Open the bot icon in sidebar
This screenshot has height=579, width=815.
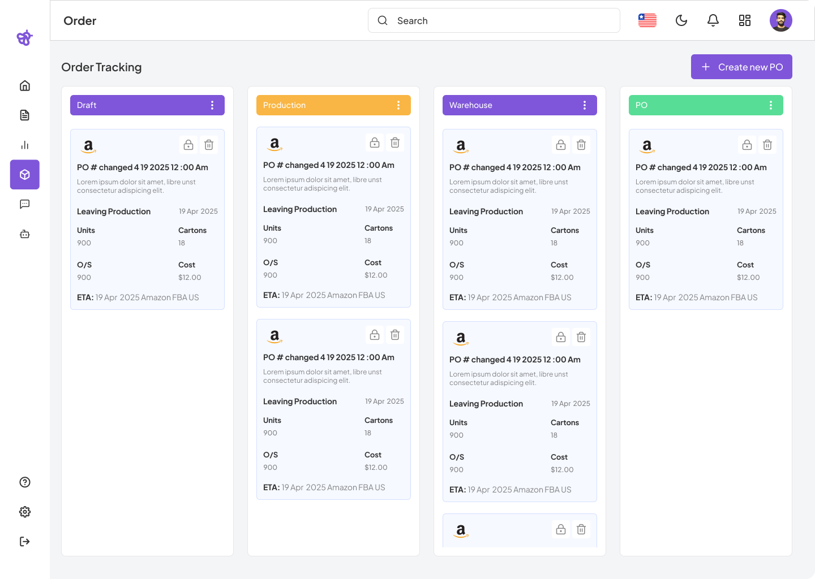click(x=25, y=234)
